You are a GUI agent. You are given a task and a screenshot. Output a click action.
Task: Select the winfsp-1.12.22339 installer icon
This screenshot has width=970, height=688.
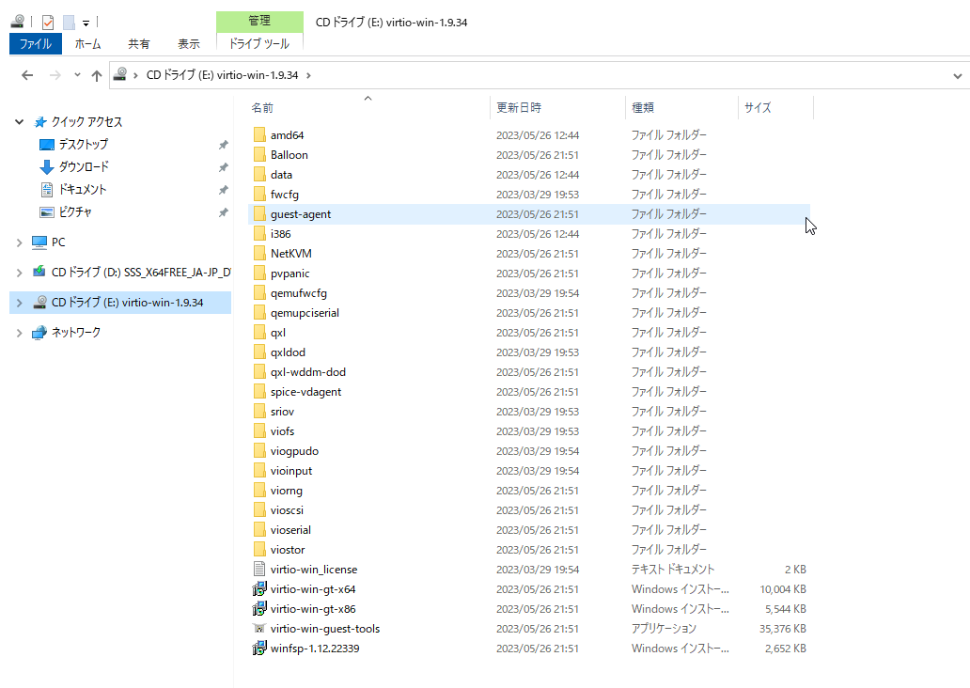tap(259, 649)
